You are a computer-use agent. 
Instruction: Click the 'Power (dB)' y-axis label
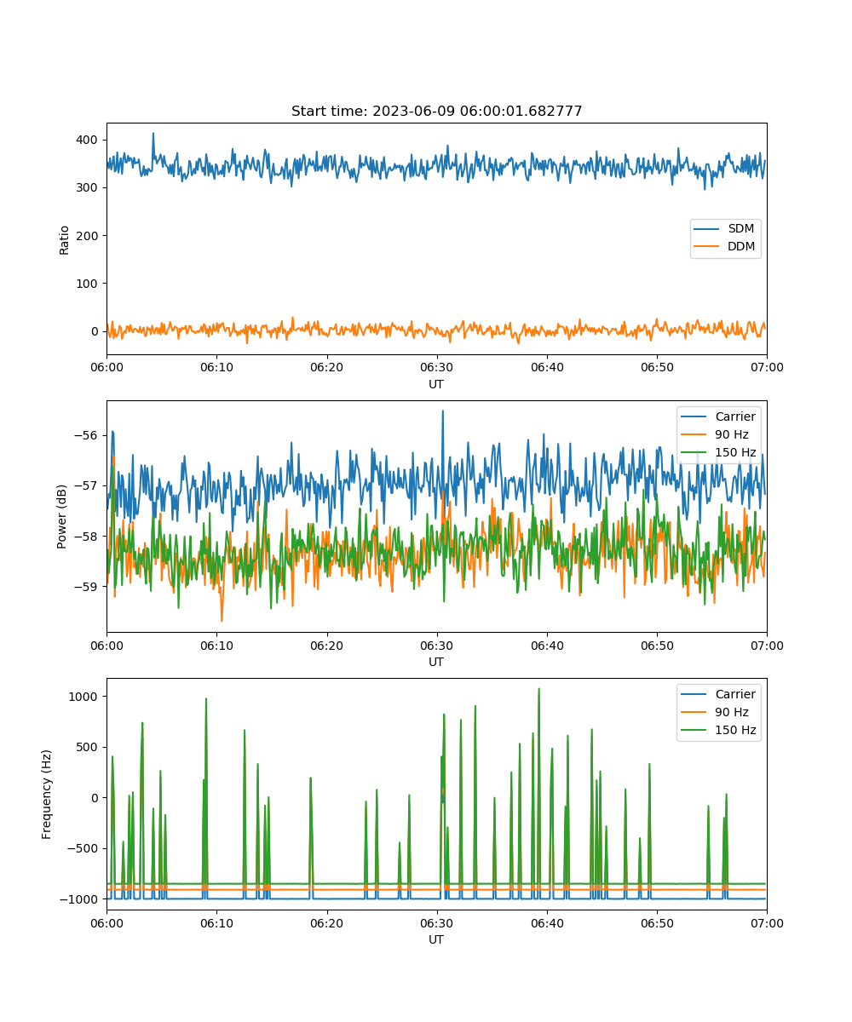62,516
